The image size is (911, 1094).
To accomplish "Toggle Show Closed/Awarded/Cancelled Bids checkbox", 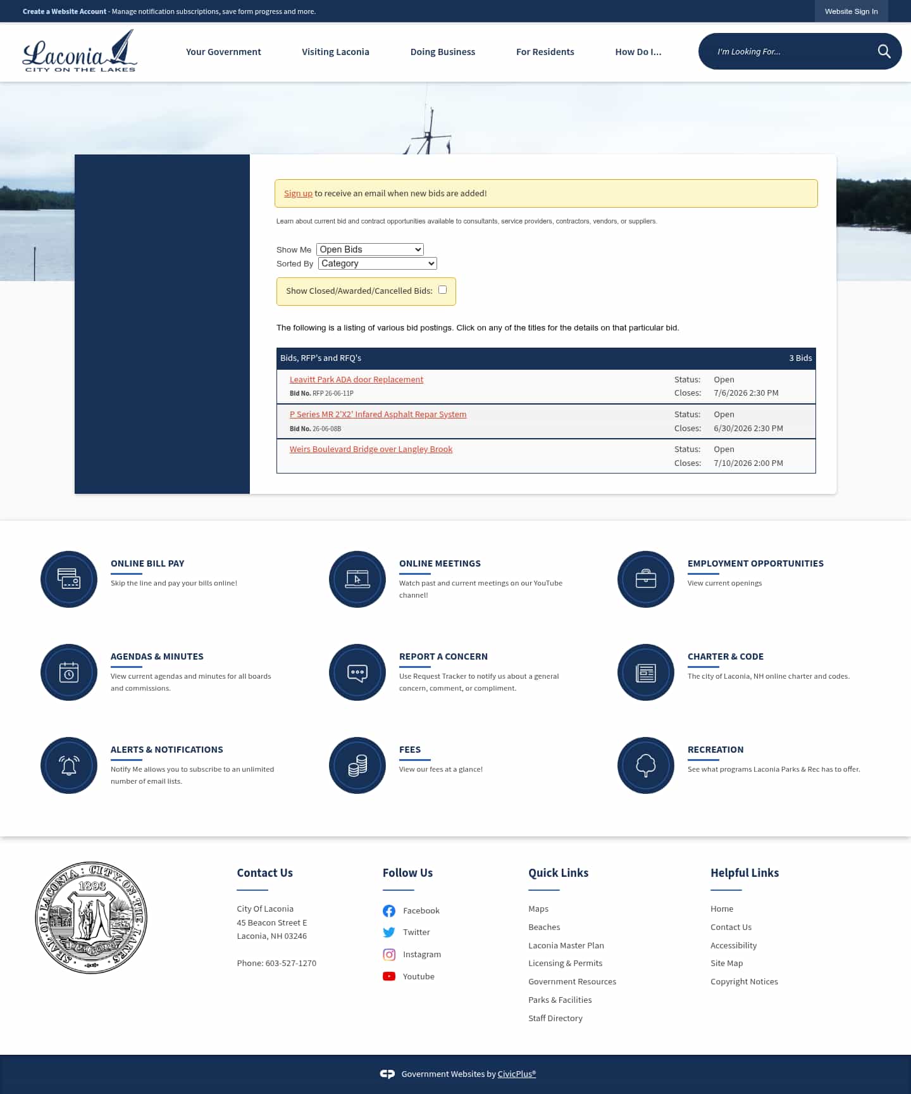I will (443, 290).
